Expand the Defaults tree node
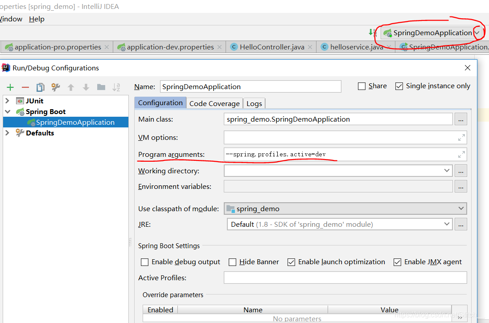This screenshot has width=489, height=323. [8, 133]
